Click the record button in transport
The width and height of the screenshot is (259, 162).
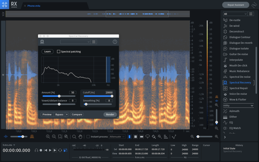click(41, 150)
